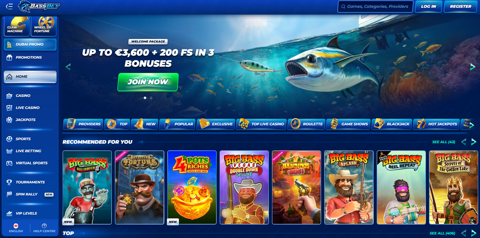Open See All (43) recommended games

[444, 142]
